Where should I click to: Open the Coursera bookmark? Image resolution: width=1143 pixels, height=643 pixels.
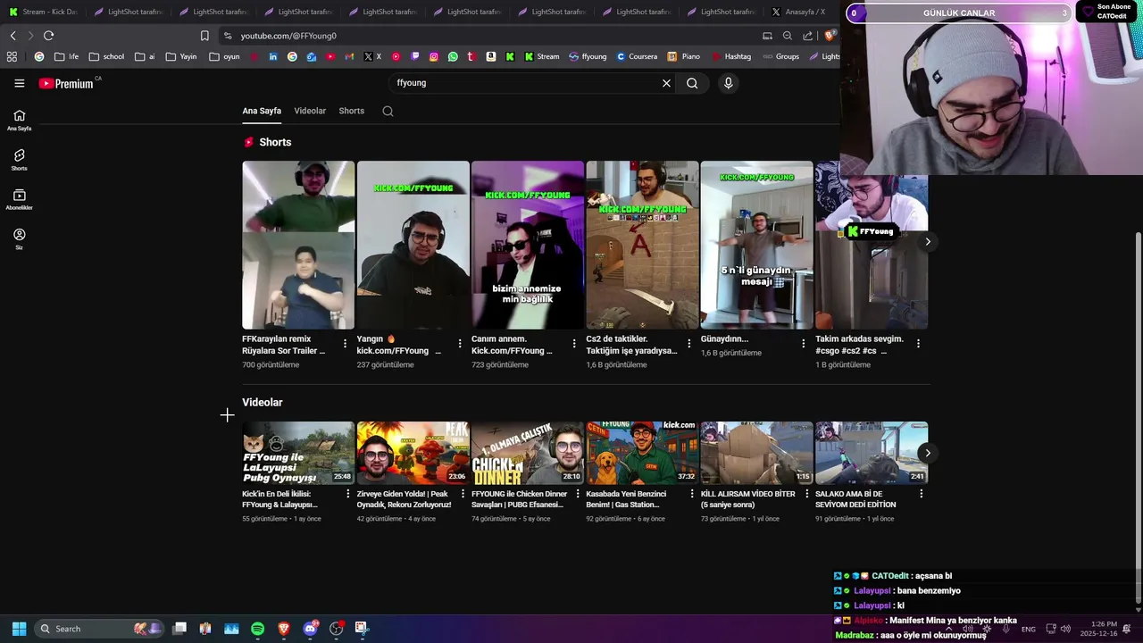point(637,56)
